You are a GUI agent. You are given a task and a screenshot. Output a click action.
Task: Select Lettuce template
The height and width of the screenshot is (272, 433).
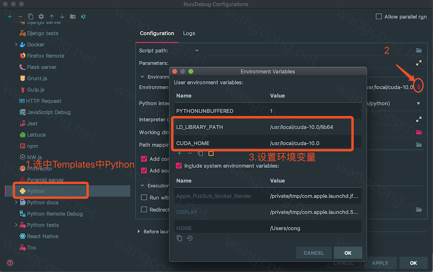[x=32, y=135]
